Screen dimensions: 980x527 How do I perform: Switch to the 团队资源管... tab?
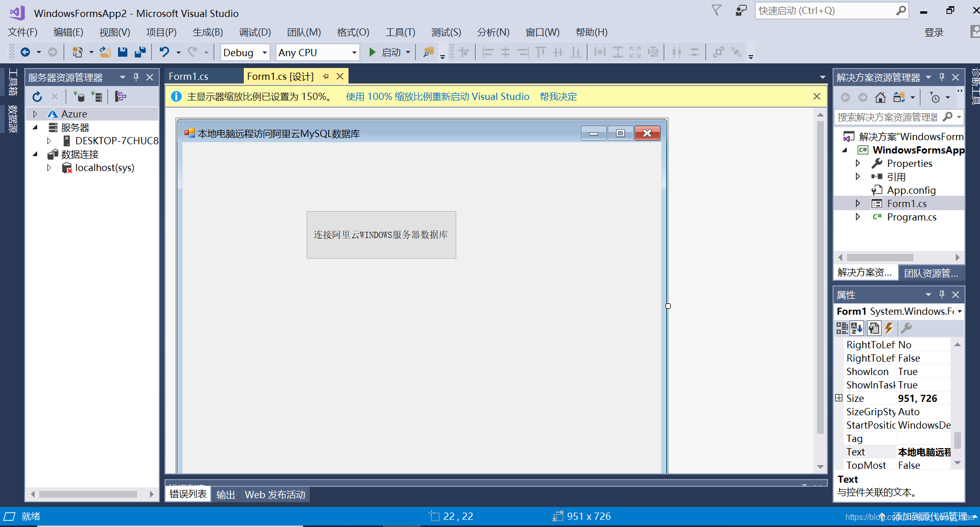(x=931, y=273)
